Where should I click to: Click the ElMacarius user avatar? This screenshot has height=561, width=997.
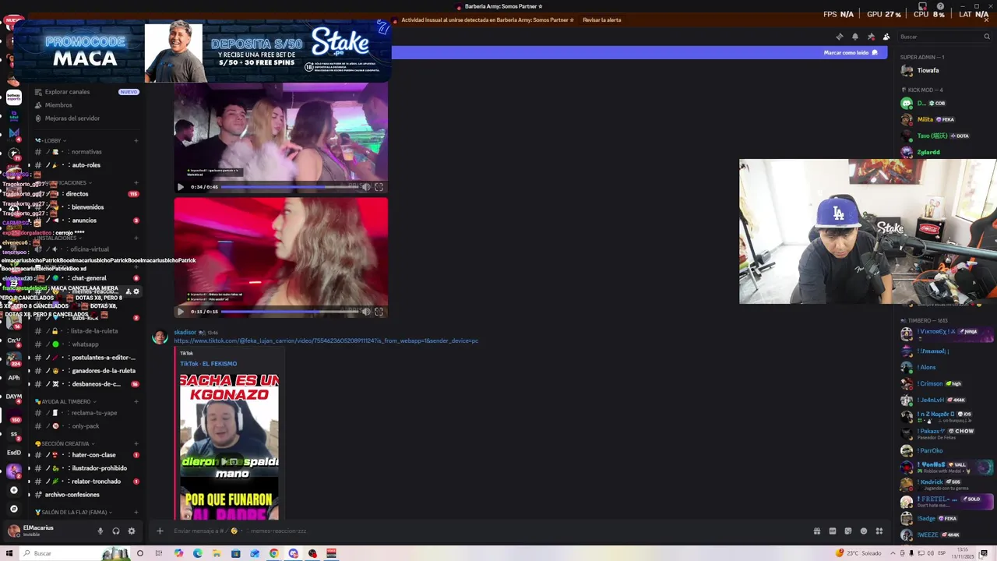tap(13, 531)
